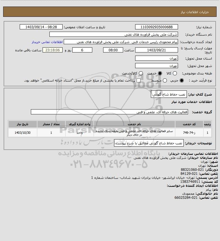220x241 pixels.
Task: Click the اطلاعات تماس سازمان خریدار heading
Action: (193, 154)
